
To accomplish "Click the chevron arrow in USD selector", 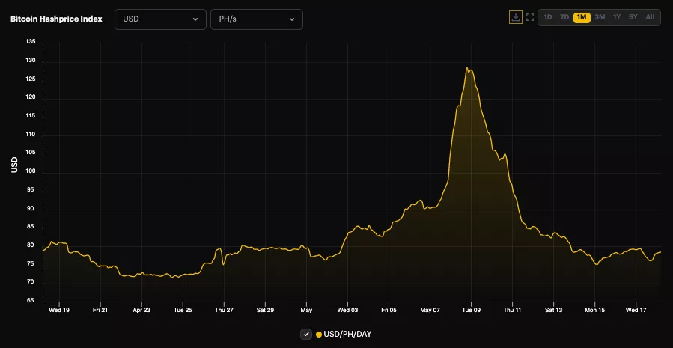I will [195, 19].
